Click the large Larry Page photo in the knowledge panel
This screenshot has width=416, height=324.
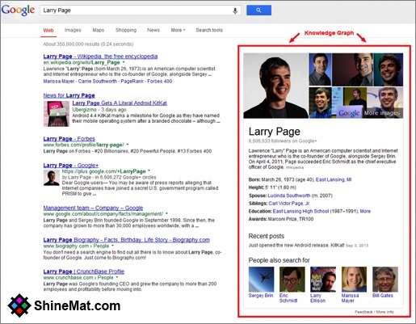click(x=275, y=86)
